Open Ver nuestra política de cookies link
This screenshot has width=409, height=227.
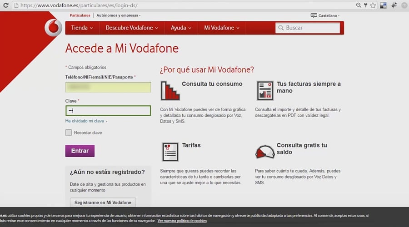pos(182,221)
